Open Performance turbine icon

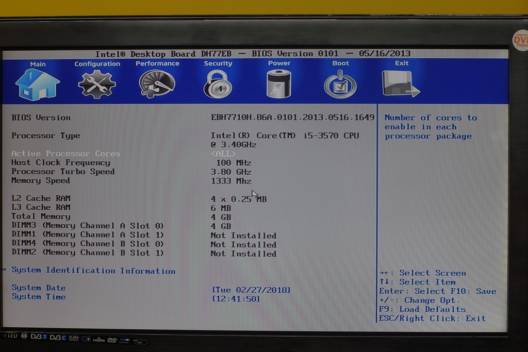point(157,84)
